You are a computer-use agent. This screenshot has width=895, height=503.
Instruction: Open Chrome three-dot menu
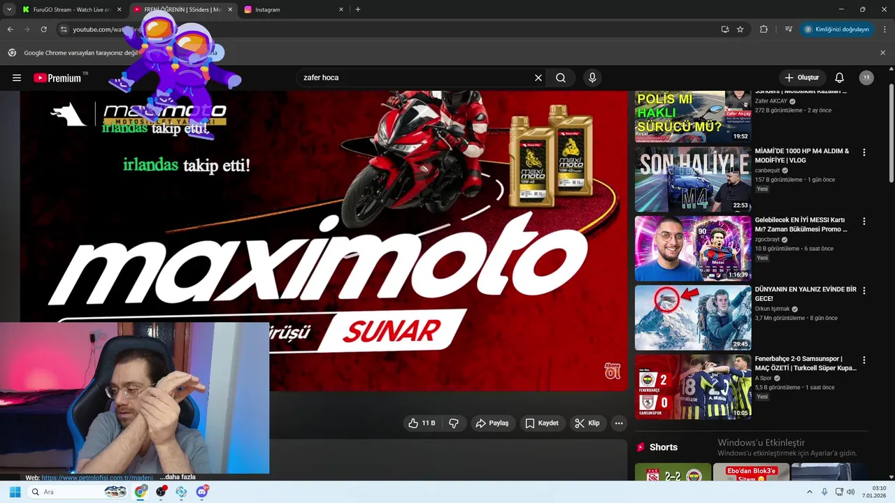click(885, 29)
